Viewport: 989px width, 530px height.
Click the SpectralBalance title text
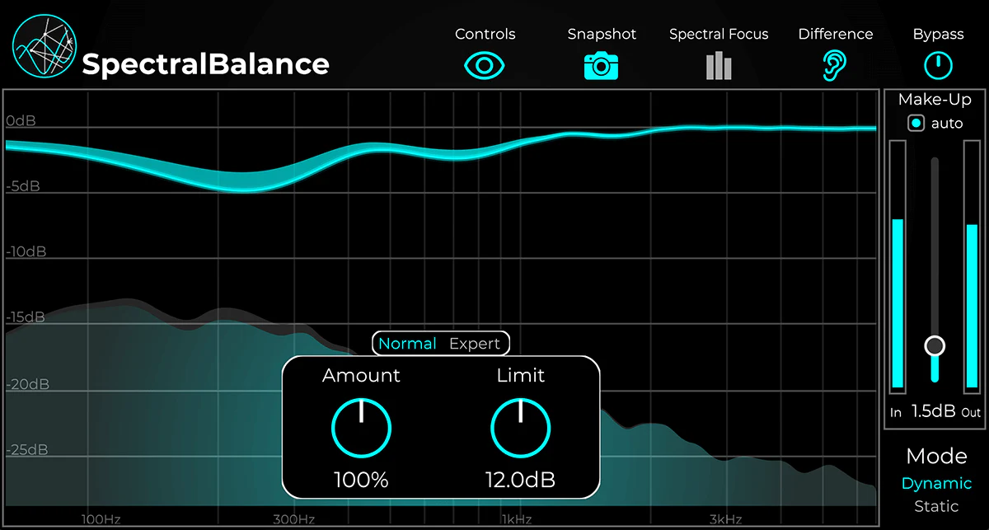point(206,63)
